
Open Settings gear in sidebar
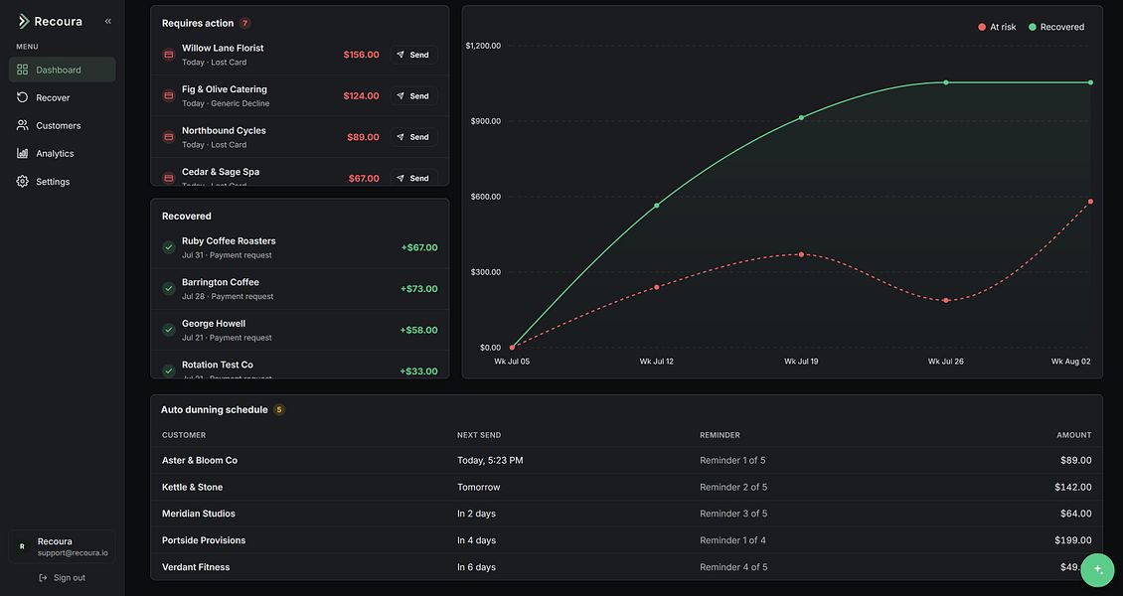tap(22, 182)
